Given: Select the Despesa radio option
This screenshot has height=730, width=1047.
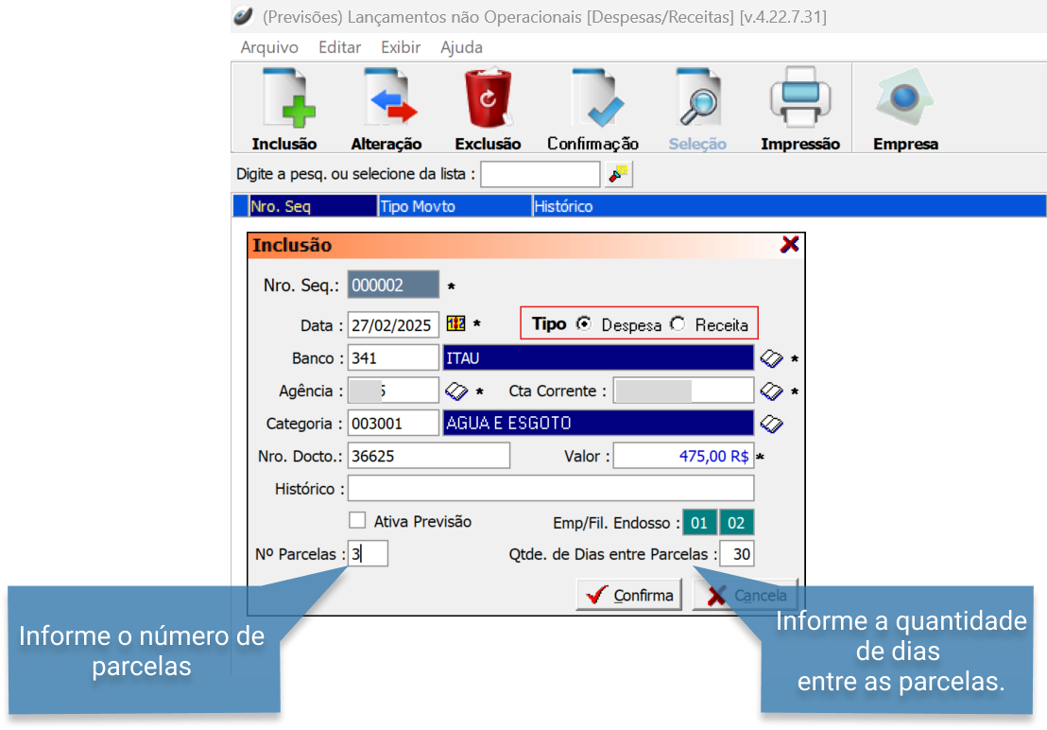Looking at the screenshot, I should tap(584, 324).
